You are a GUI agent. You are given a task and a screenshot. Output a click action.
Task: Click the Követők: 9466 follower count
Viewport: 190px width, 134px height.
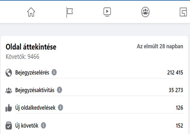[23, 56]
